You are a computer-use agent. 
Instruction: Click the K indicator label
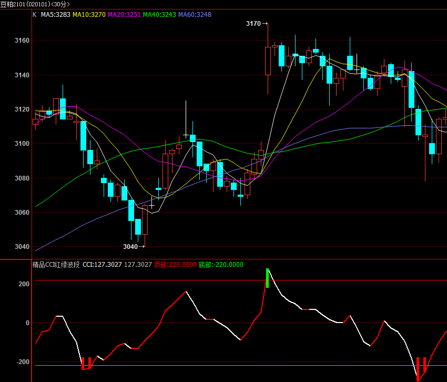pos(35,15)
